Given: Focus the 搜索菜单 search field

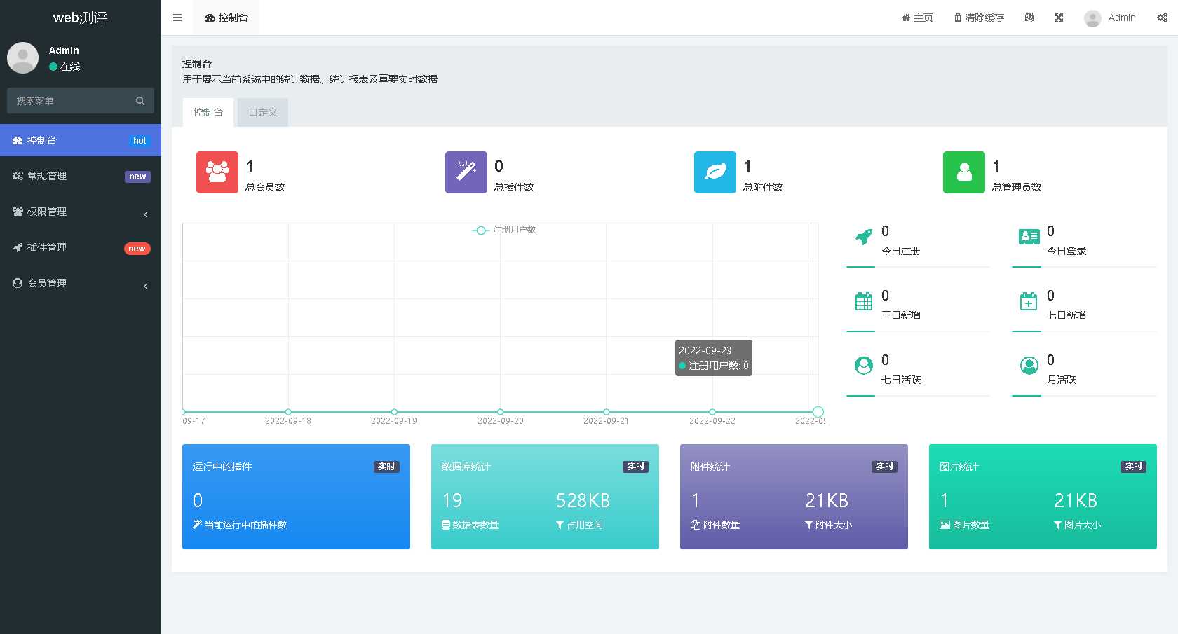Looking at the screenshot, I should [70, 101].
